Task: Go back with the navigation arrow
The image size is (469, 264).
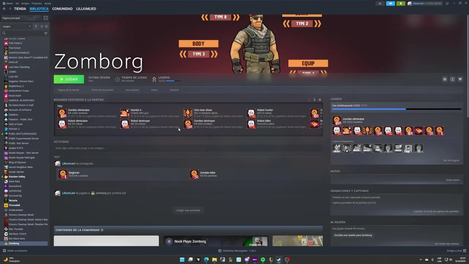Action: click(x=3, y=9)
